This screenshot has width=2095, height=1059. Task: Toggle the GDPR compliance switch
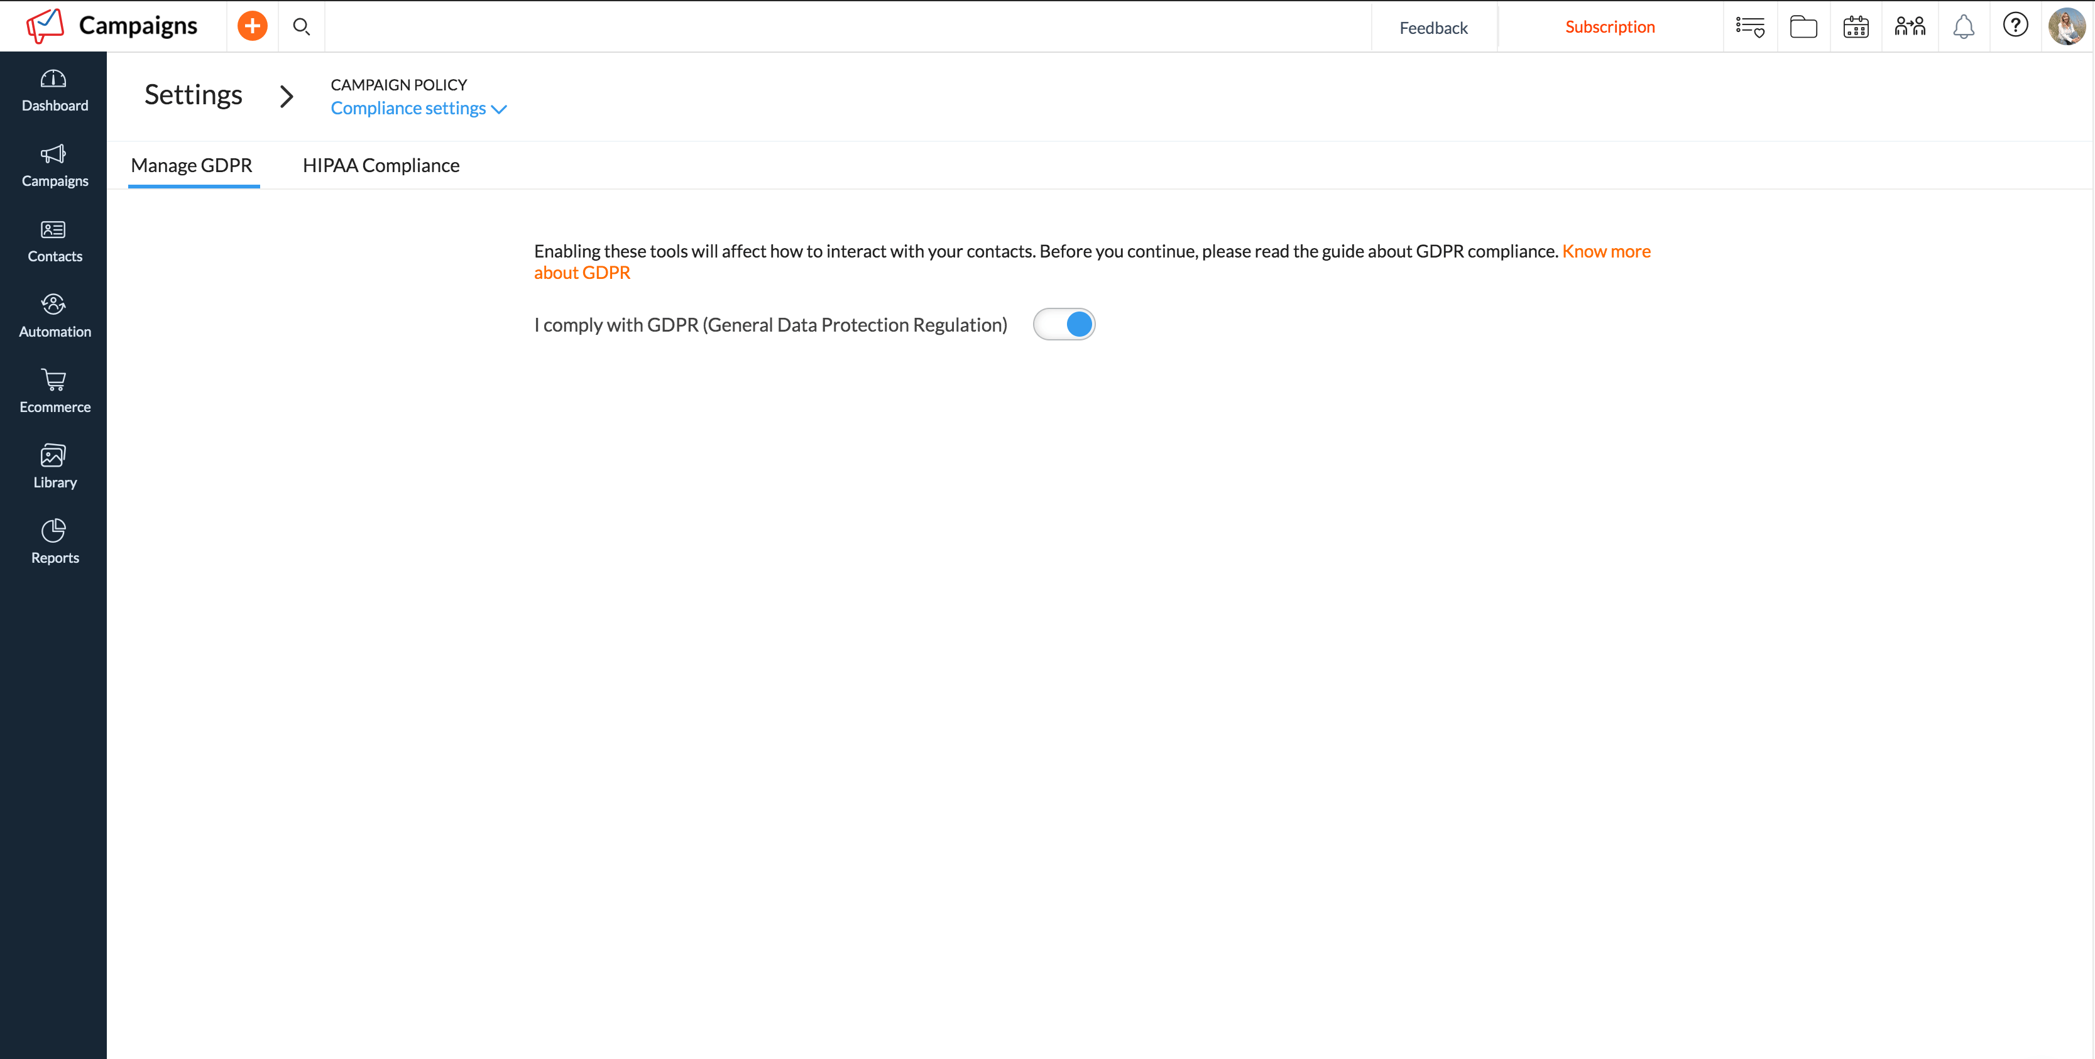(1064, 324)
